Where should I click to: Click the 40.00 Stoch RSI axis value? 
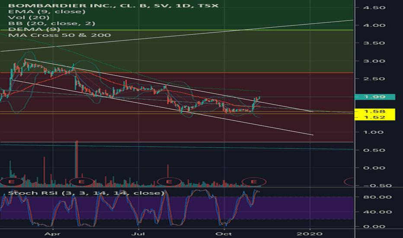tap(377, 212)
